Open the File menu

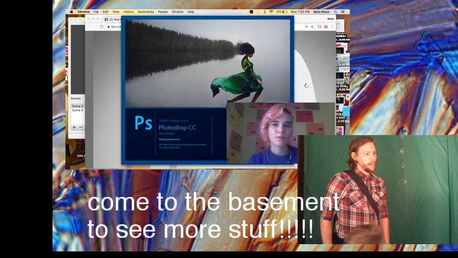click(96, 12)
